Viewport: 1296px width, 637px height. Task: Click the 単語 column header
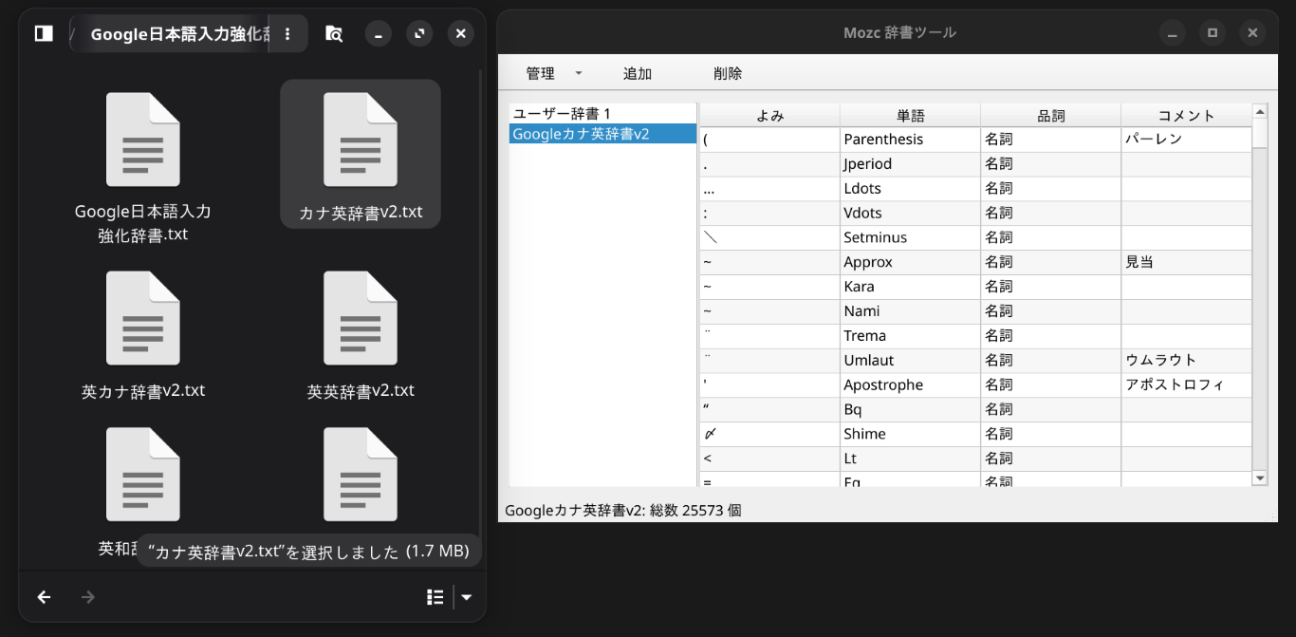[x=909, y=114]
